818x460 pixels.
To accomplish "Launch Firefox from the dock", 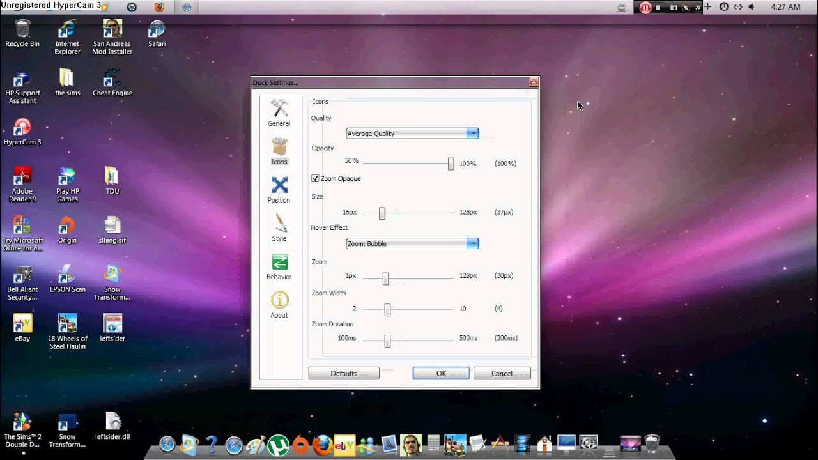I will tap(322, 444).
